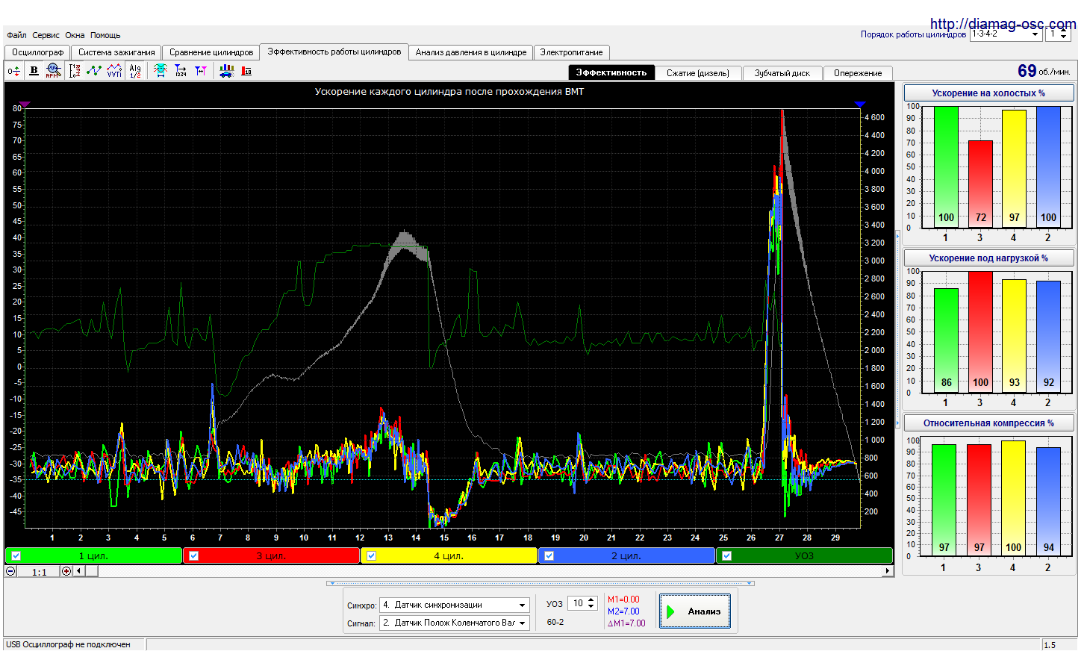Screen dimensions: 1087x654
Task: Open the Синхро sensor dropdown
Action: [455, 605]
